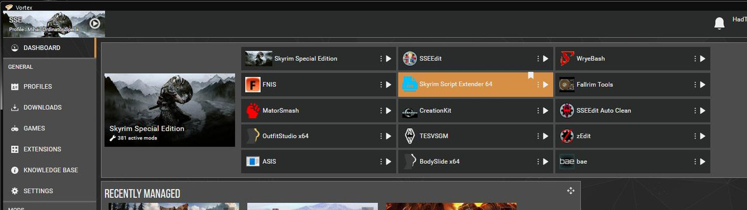Viewport: 747px width, 210px height.
Task: Click the FNIS orange F icon
Action: (253, 85)
